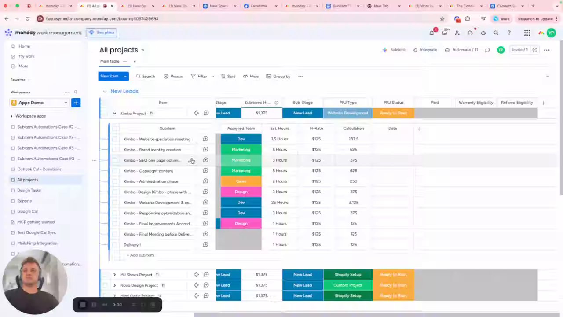
Task: Reload the browser page
Action: coord(27,19)
